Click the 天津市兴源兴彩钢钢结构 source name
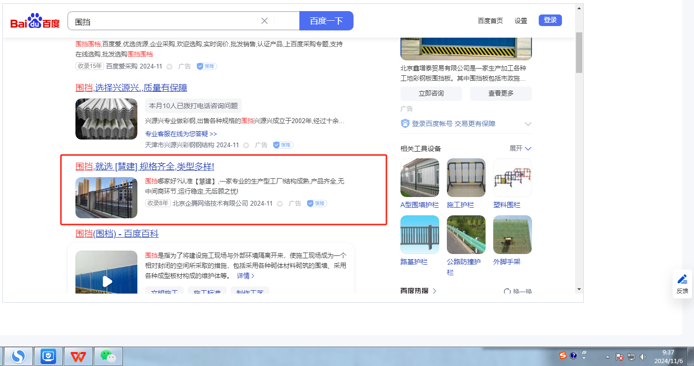Screen dimensions: 694x366 tap(180, 145)
